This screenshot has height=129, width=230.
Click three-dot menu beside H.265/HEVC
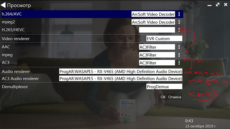pyautogui.click(x=179, y=30)
